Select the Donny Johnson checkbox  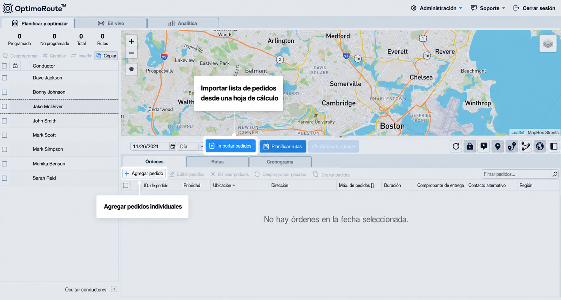[5, 92]
